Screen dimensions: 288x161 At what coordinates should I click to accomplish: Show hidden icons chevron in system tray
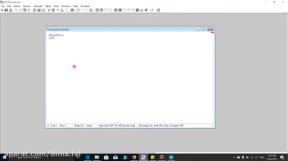tap(234, 157)
